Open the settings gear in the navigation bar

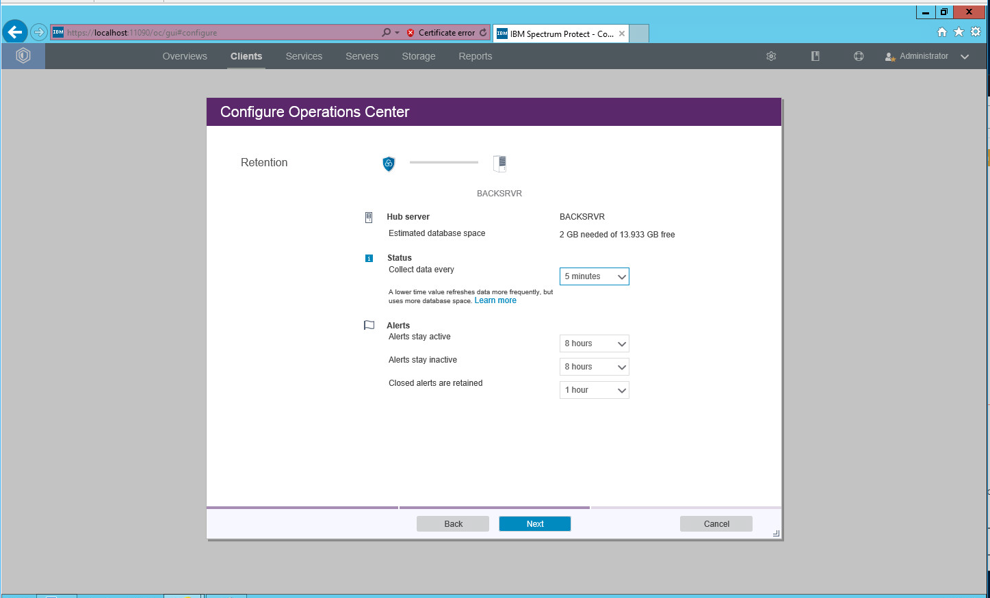(x=771, y=56)
